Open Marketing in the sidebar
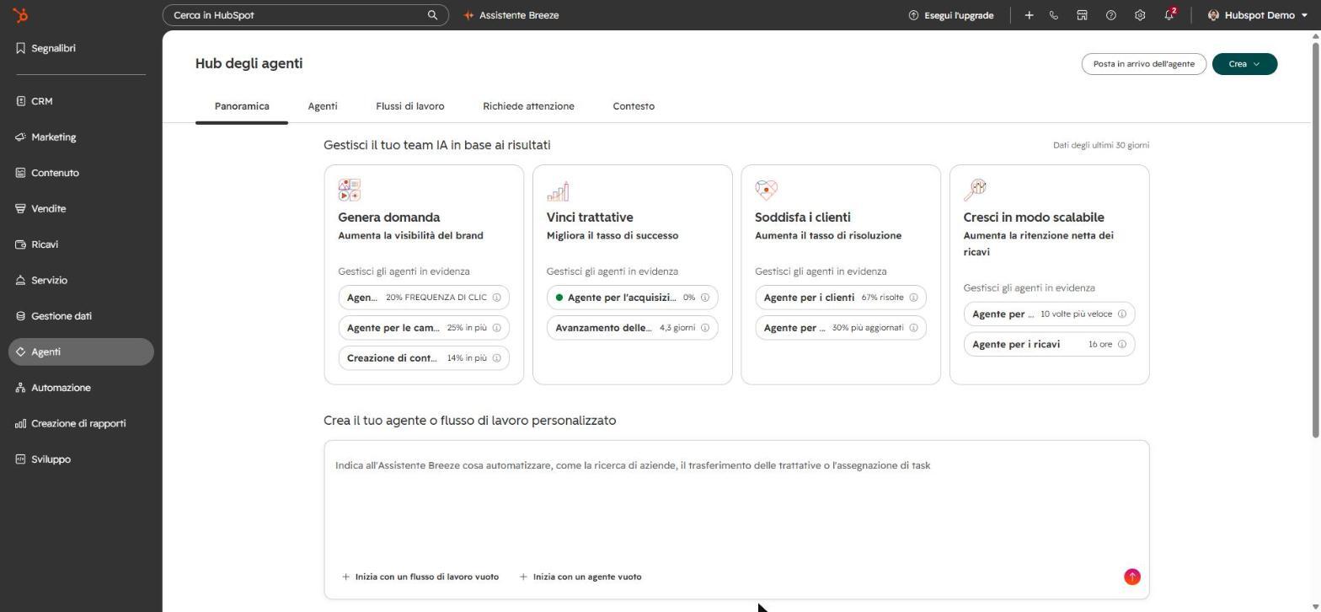Image resolution: width=1321 pixels, height=612 pixels. point(81,137)
